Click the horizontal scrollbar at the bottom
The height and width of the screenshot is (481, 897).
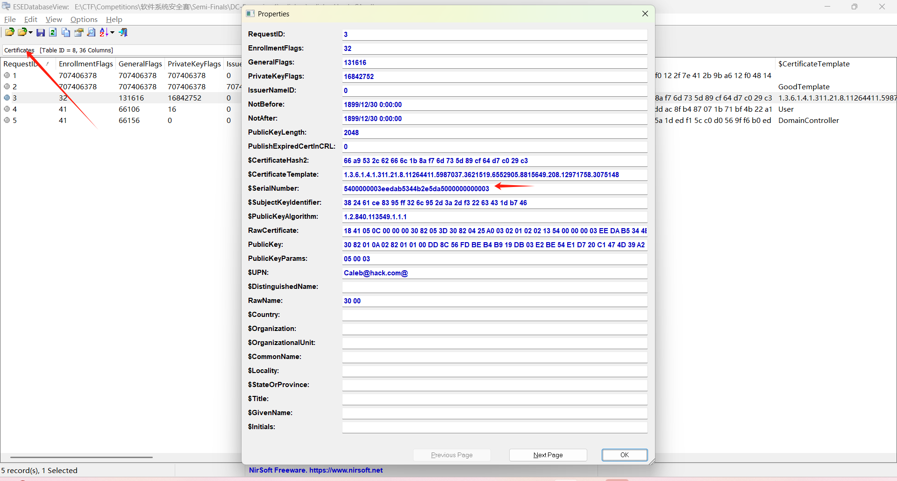[x=81, y=457]
